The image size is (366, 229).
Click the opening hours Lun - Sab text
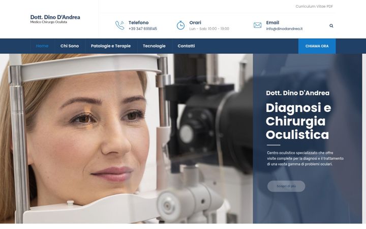pos(209,28)
